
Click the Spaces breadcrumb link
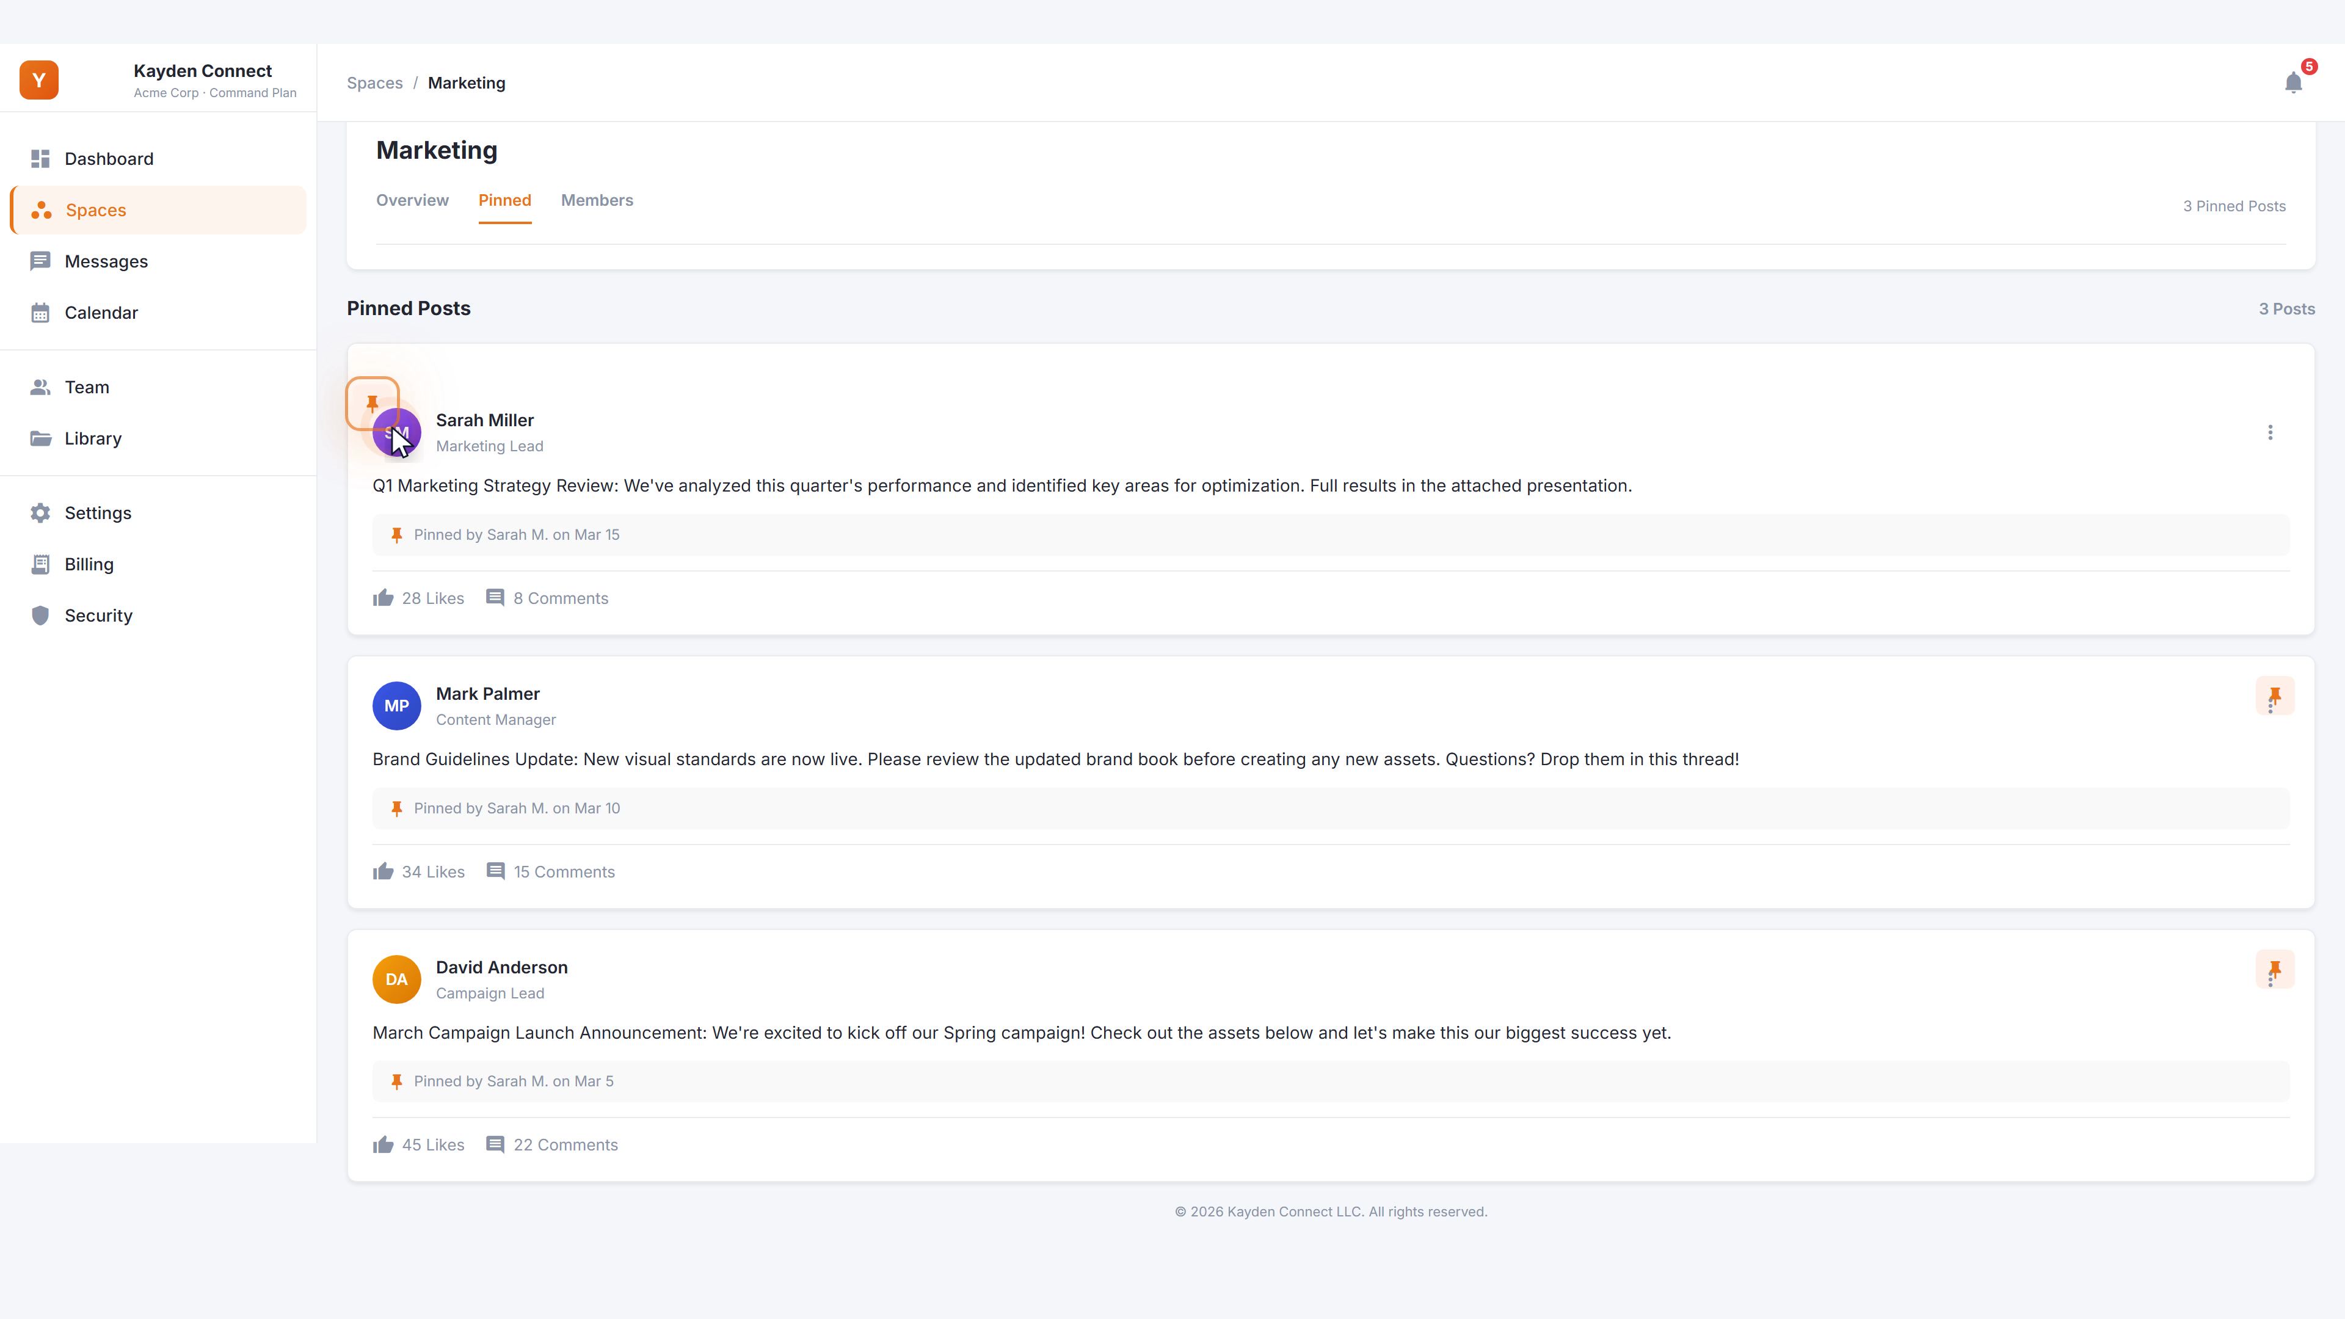(374, 83)
